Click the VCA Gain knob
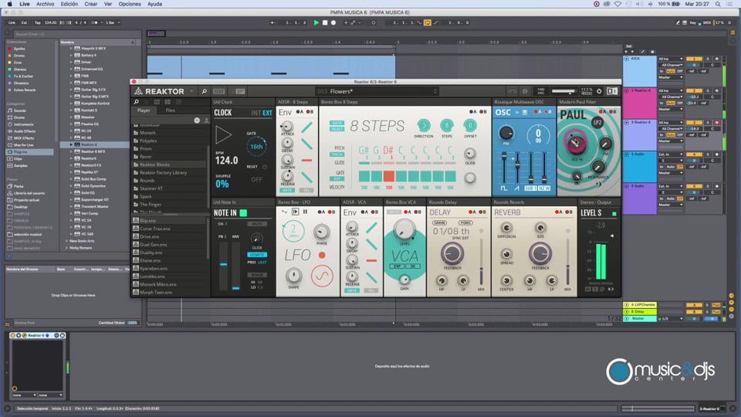Screen dimensions: 741x417 (x=404, y=280)
